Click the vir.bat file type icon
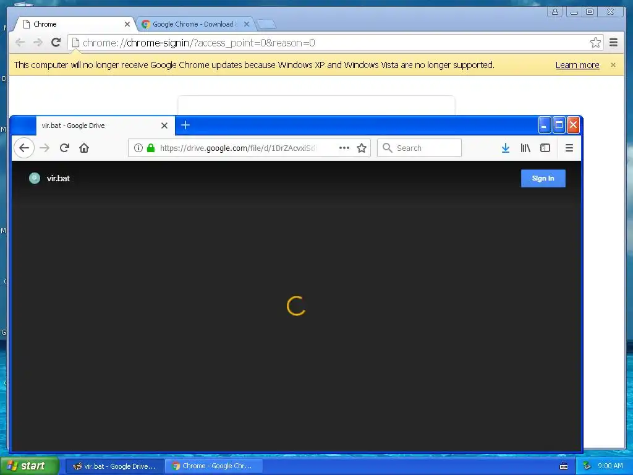This screenshot has height=475, width=633. (35, 178)
